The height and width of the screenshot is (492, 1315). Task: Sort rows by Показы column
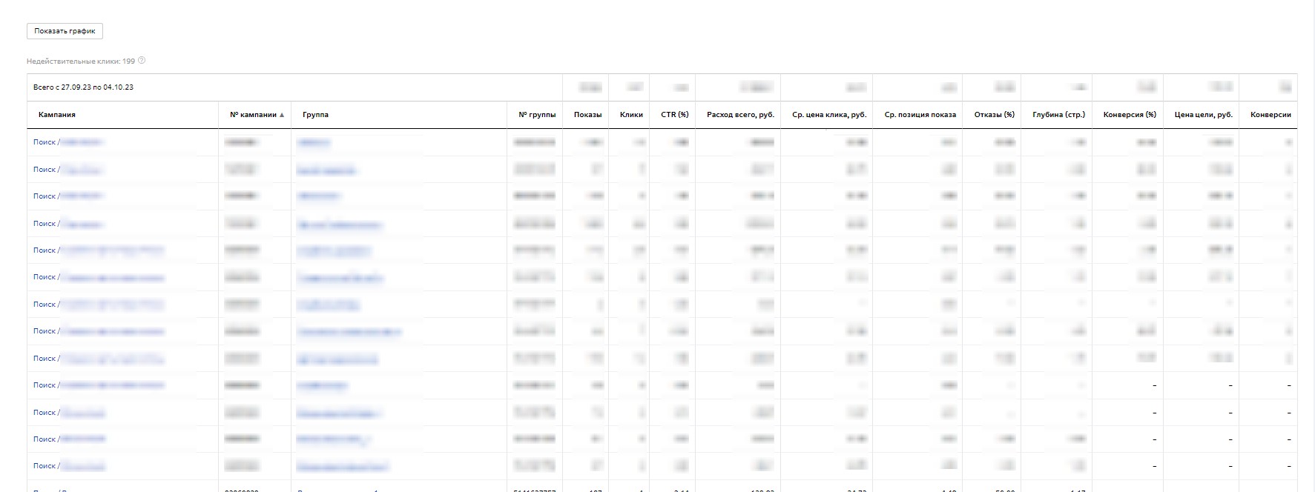coord(587,115)
